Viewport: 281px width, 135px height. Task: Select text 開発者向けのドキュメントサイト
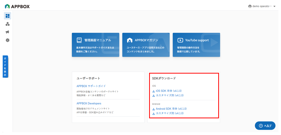93,109
